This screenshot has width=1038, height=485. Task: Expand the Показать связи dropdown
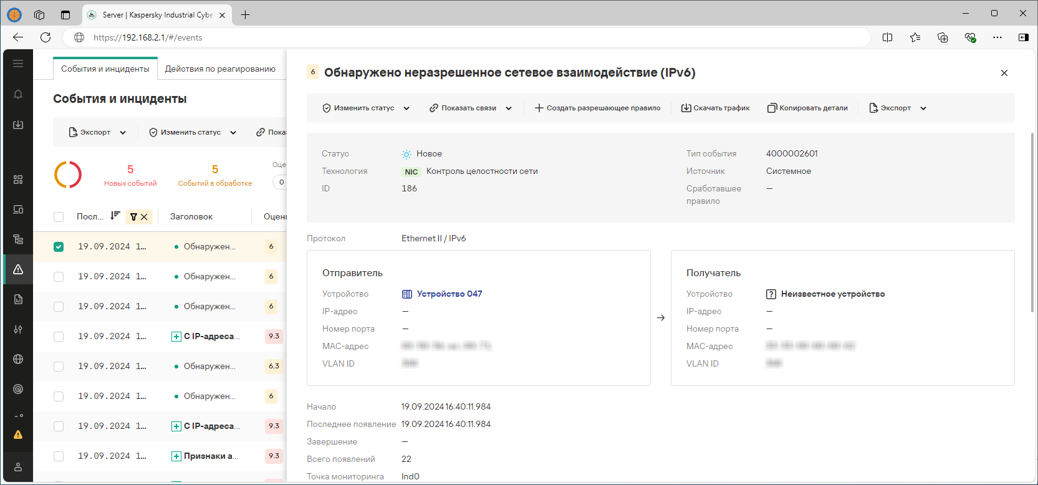471,108
